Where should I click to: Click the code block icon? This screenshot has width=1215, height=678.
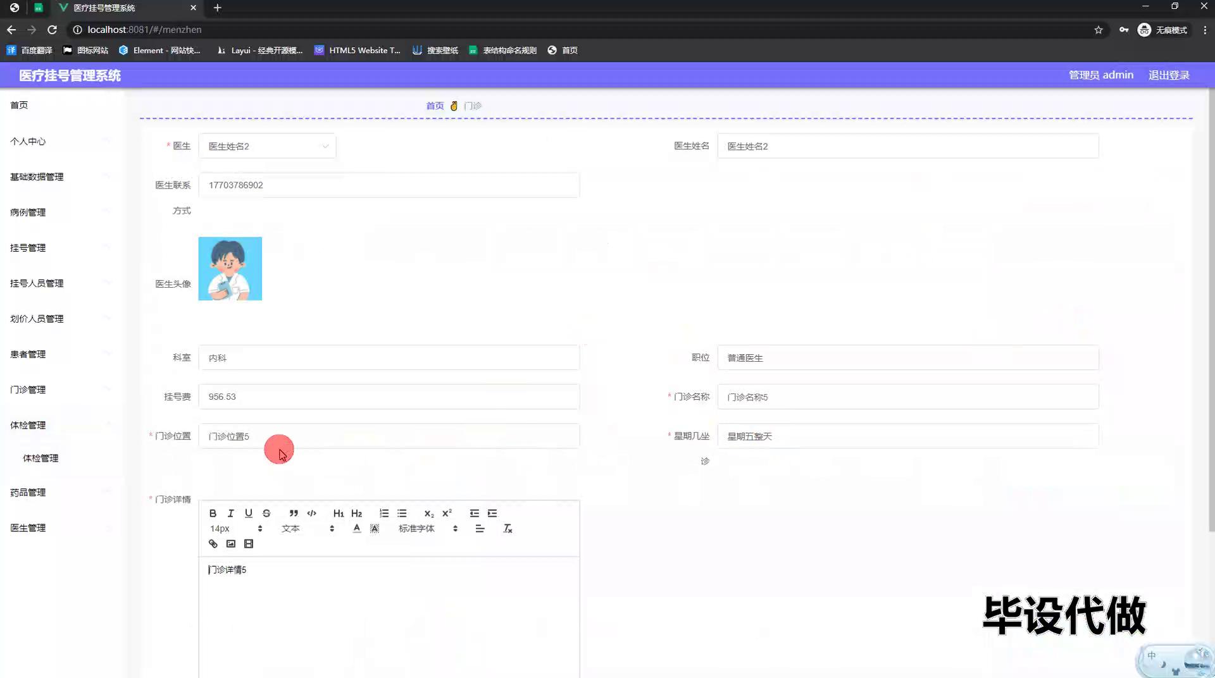(311, 513)
